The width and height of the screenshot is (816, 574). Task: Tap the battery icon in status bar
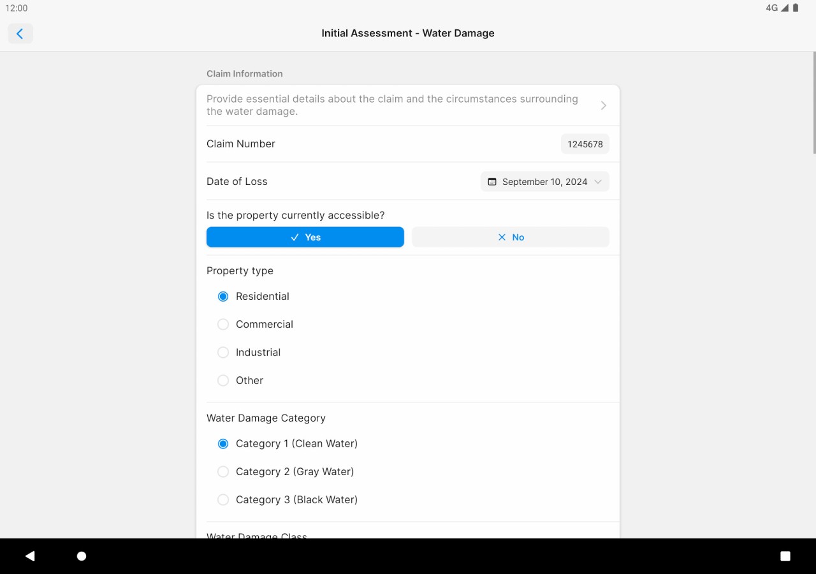tap(796, 8)
